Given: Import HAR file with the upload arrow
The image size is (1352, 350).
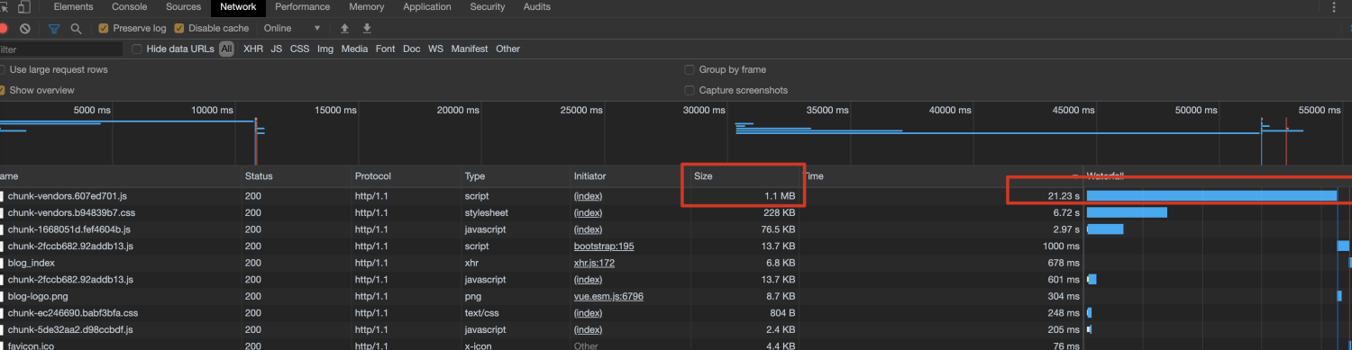Looking at the screenshot, I should 344,29.
